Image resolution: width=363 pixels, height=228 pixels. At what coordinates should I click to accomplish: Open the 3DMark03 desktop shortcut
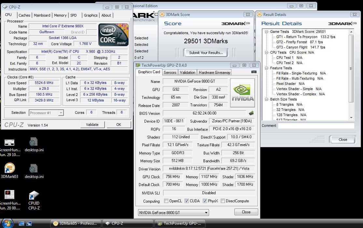(9, 171)
